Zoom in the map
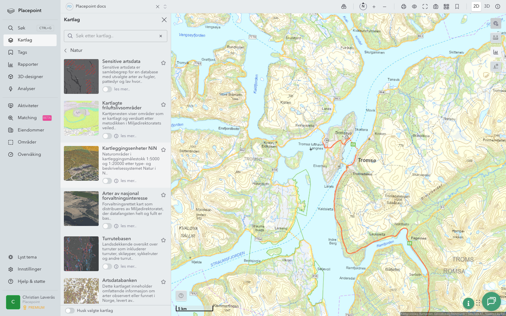The height and width of the screenshot is (316, 506). [x=374, y=7]
